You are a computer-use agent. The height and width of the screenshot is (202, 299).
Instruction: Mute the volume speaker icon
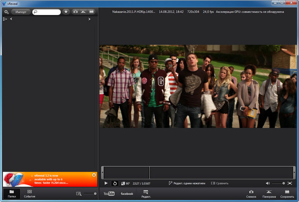(x=268, y=183)
